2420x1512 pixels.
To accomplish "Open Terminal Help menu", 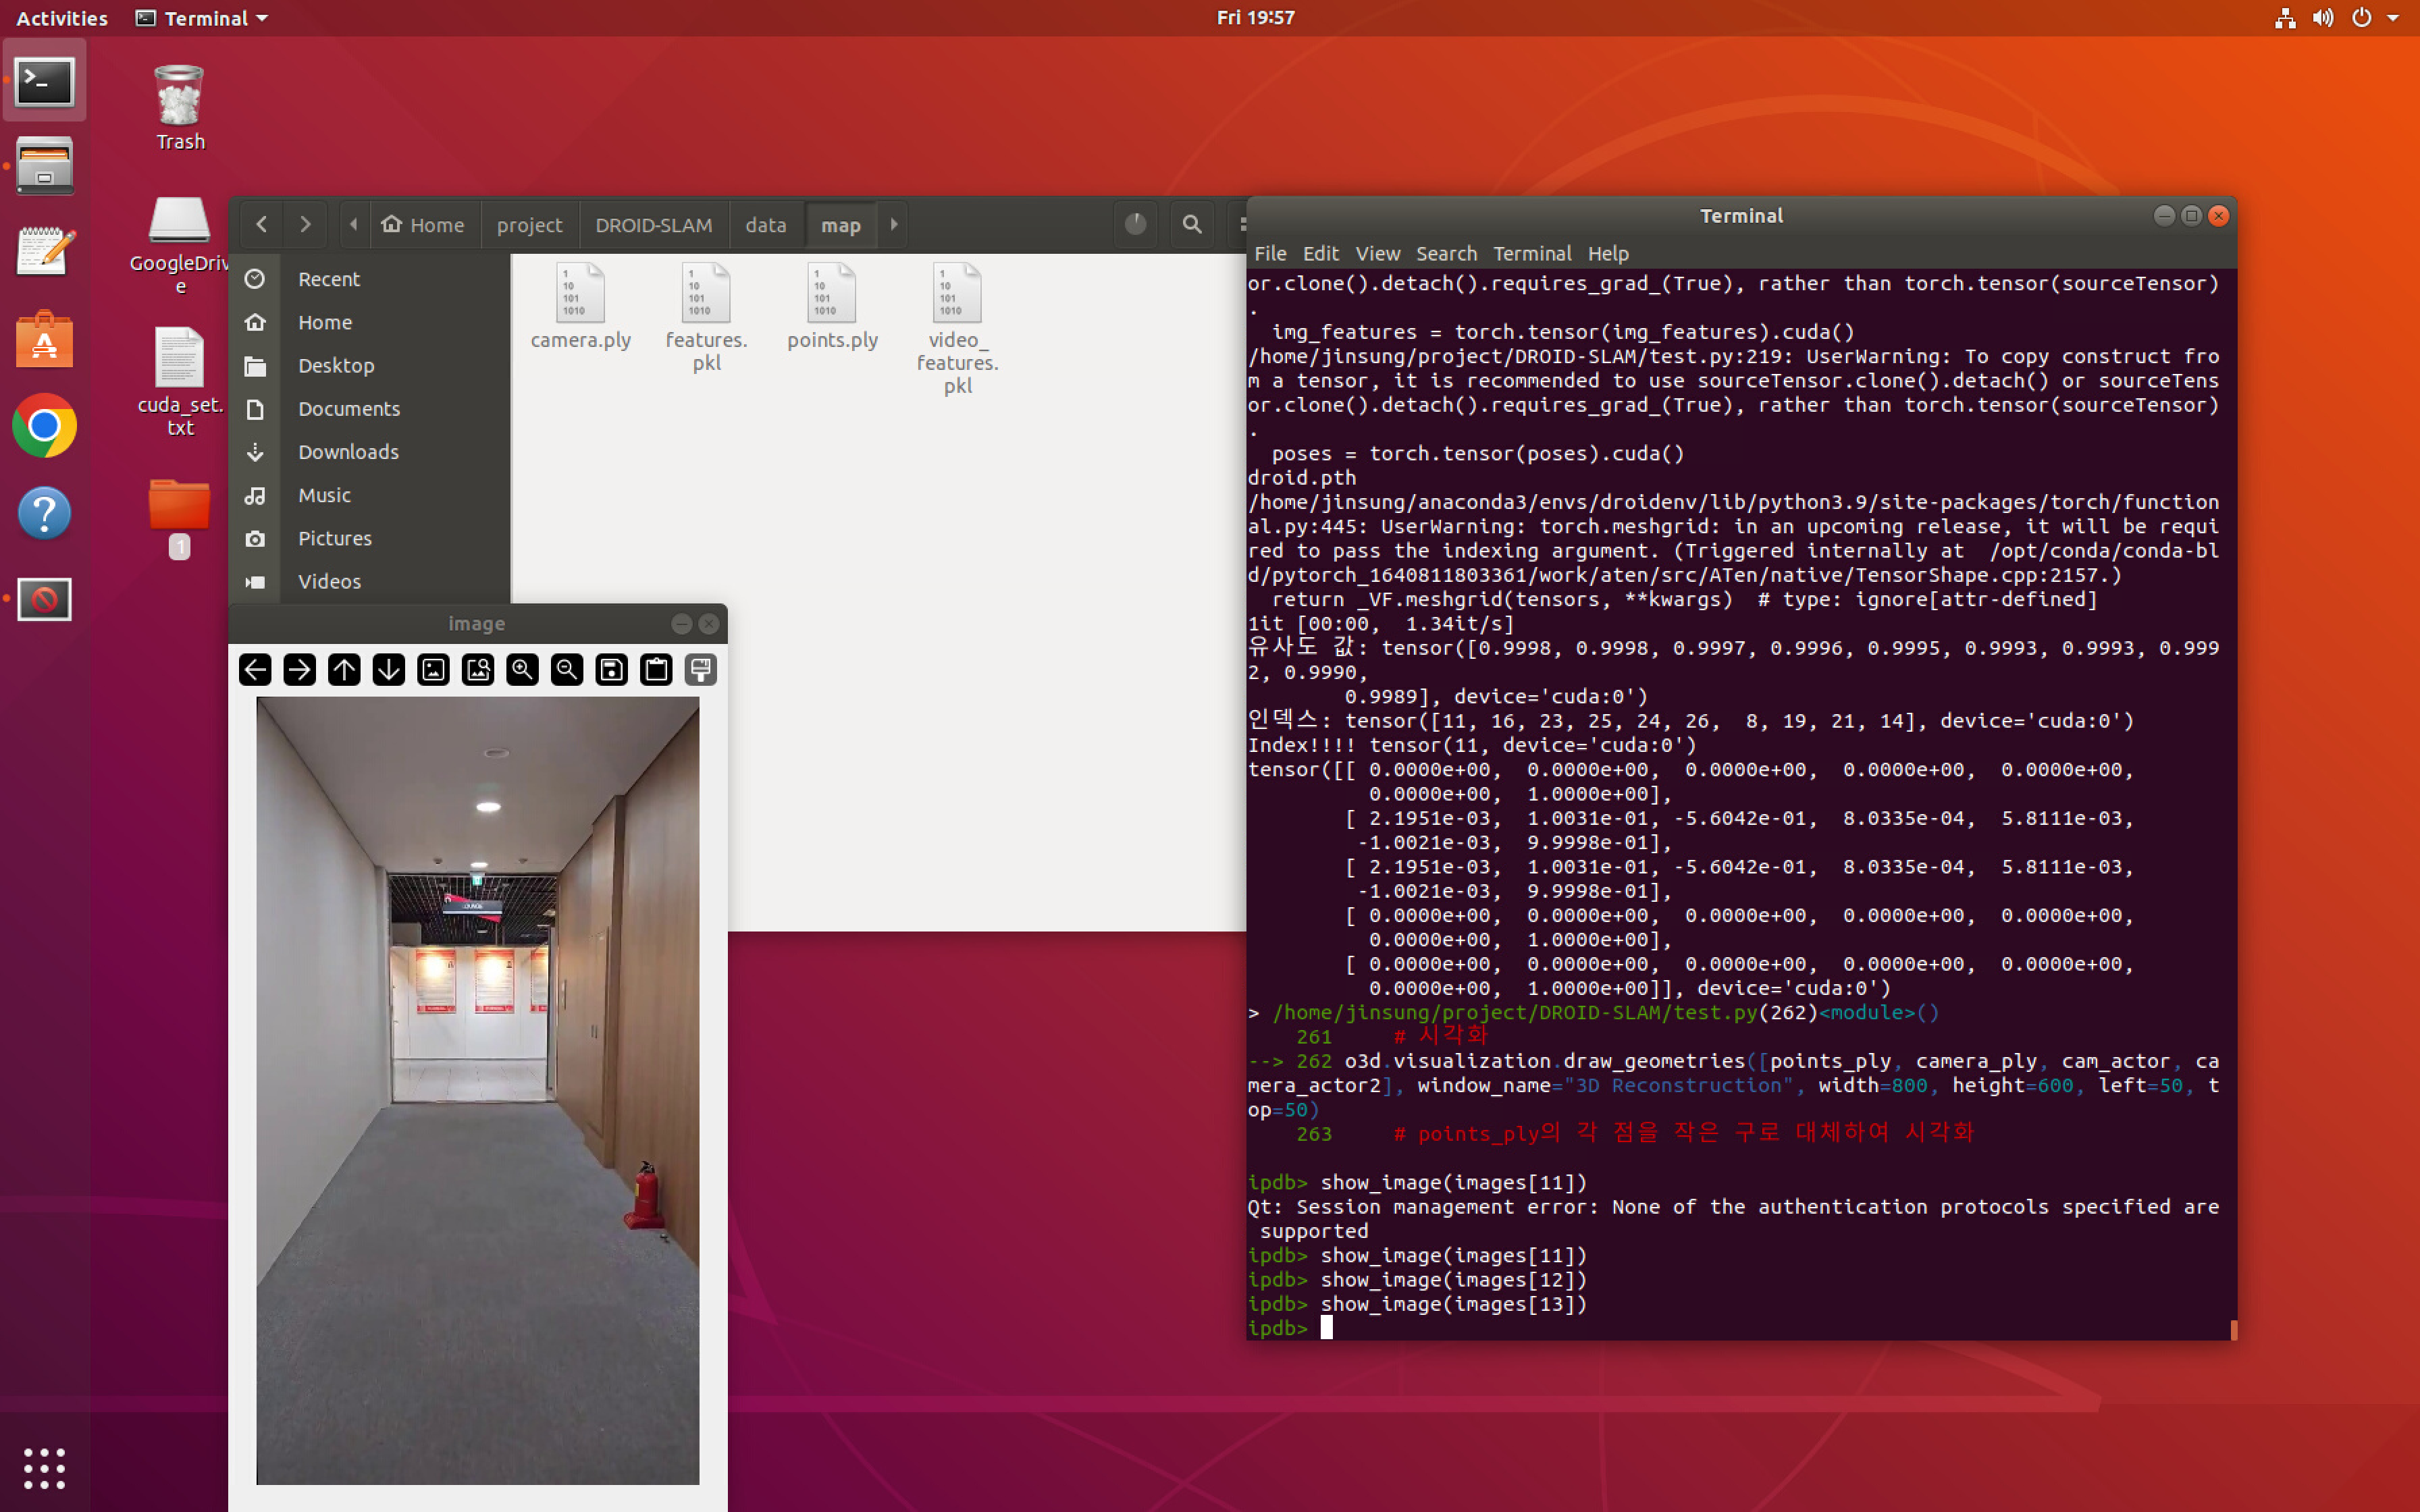I will [x=1608, y=254].
